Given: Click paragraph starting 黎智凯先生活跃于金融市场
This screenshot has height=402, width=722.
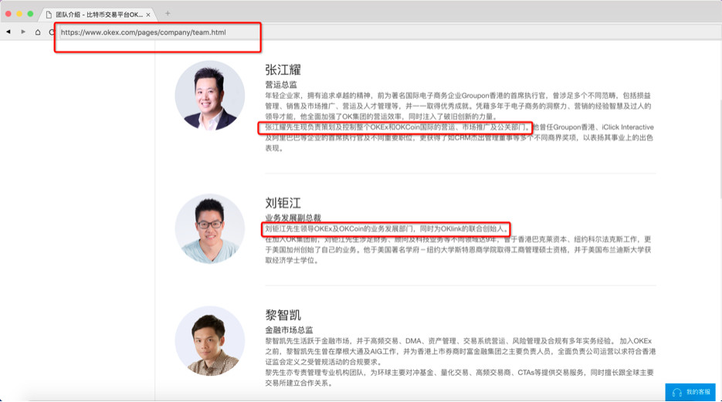Looking at the screenshot, I should tap(460, 351).
